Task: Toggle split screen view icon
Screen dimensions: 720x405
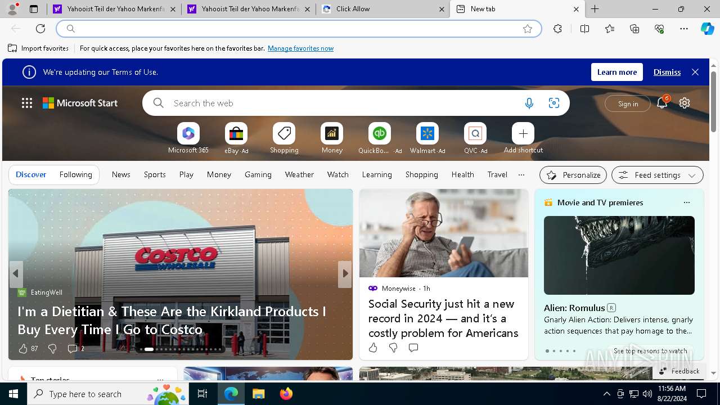Action: [x=584, y=29]
